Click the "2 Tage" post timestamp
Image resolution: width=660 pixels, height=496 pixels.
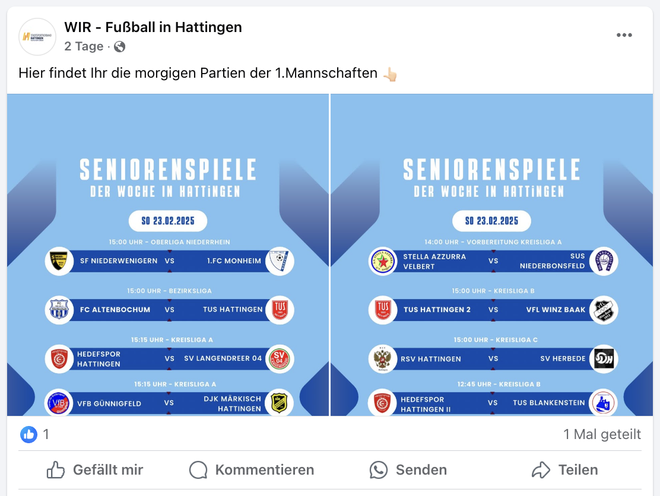(84, 46)
